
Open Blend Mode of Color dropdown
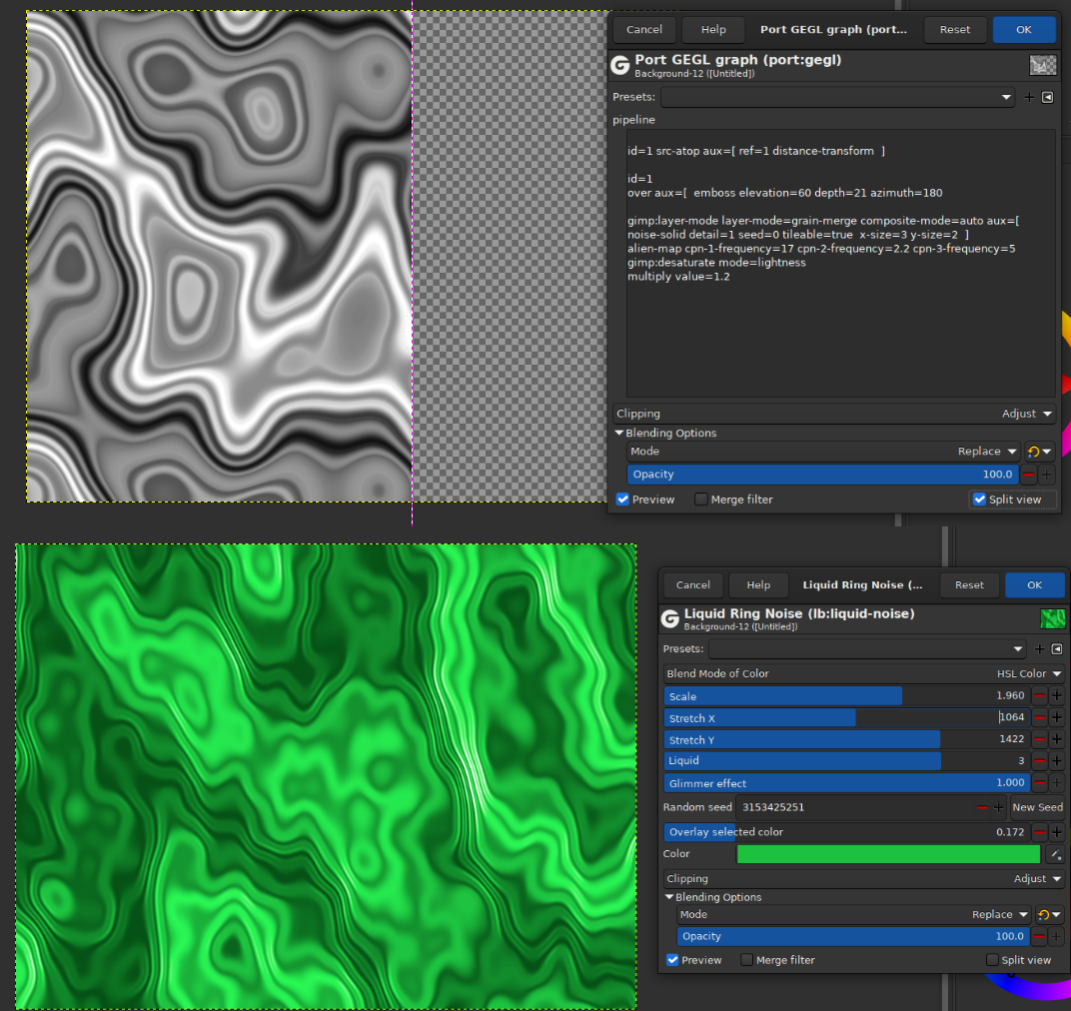863,673
